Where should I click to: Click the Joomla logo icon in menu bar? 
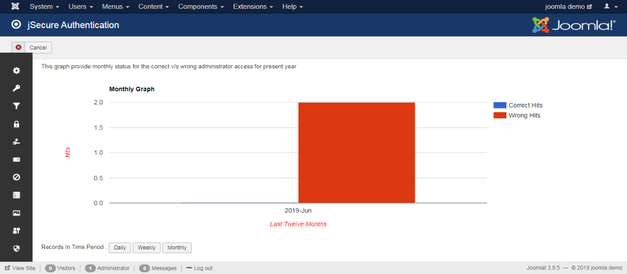pos(15,7)
